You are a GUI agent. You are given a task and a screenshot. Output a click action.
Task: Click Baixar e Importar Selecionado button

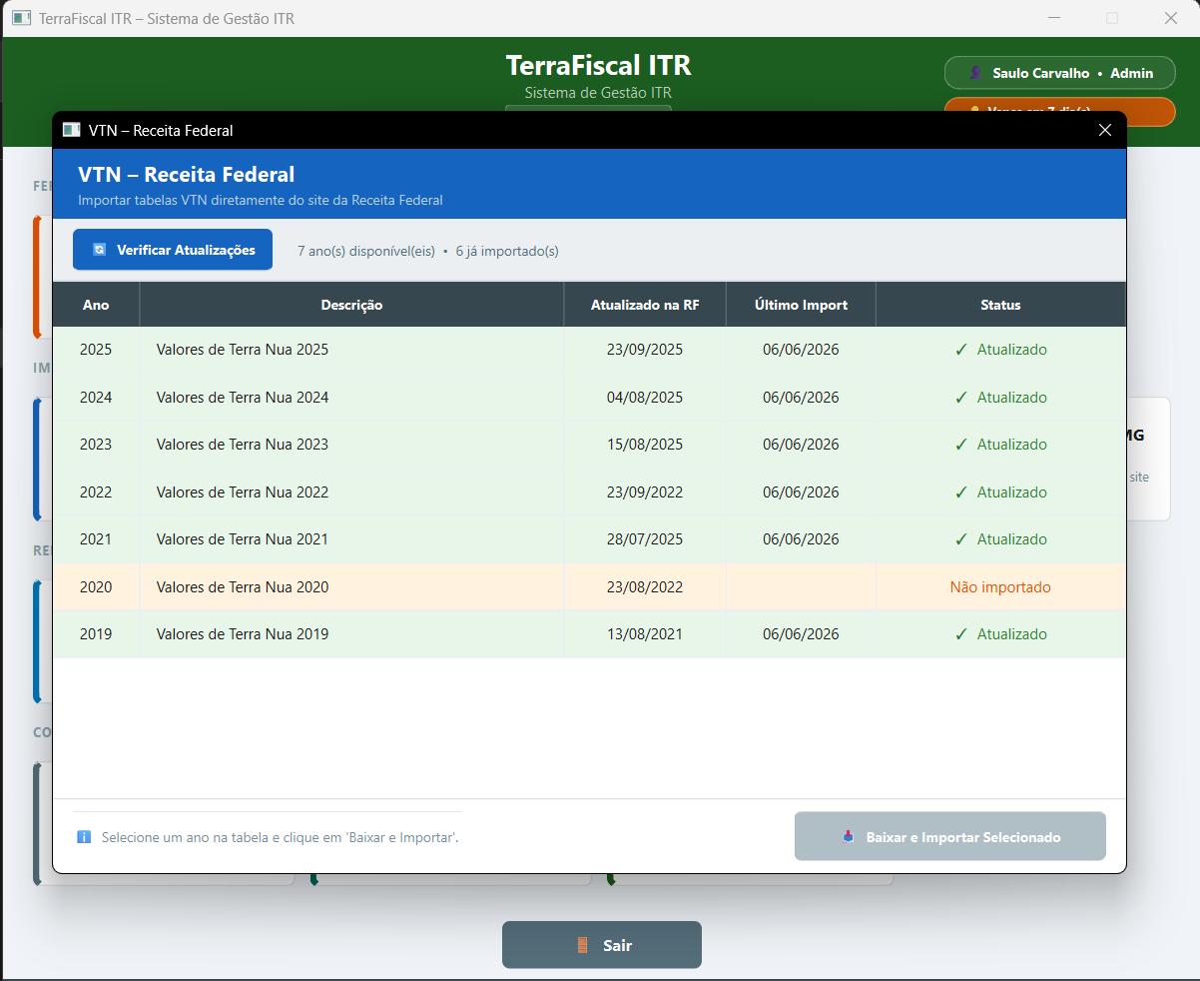[950, 837]
